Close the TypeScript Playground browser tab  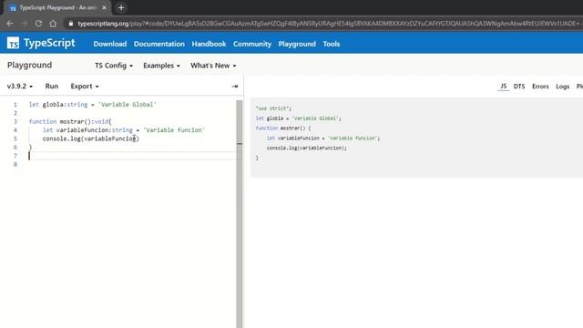104,7
